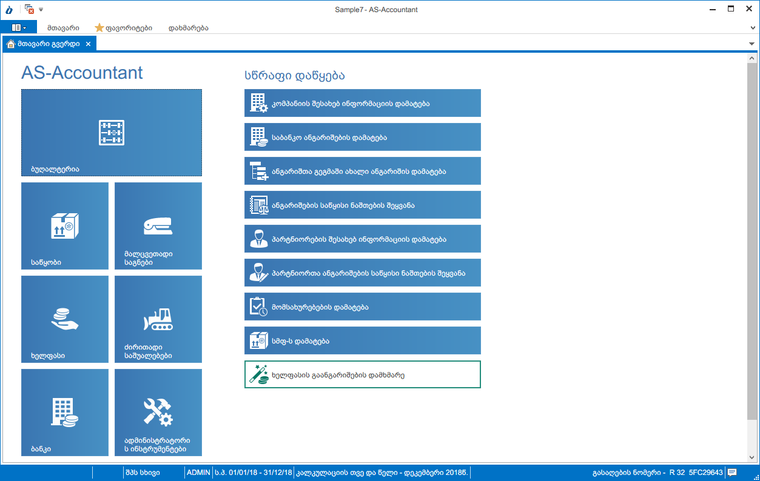This screenshot has height=481, width=760.
Task: Open the საწყობი warehouse box tile
Action: (65, 226)
